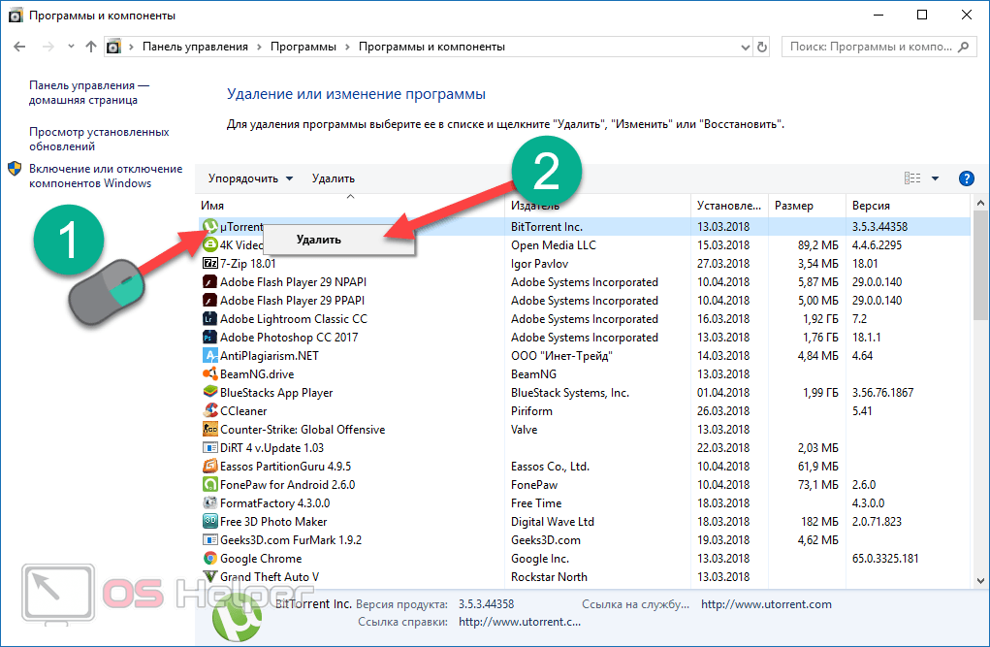Click the scrollbar up arrow

coord(980,203)
